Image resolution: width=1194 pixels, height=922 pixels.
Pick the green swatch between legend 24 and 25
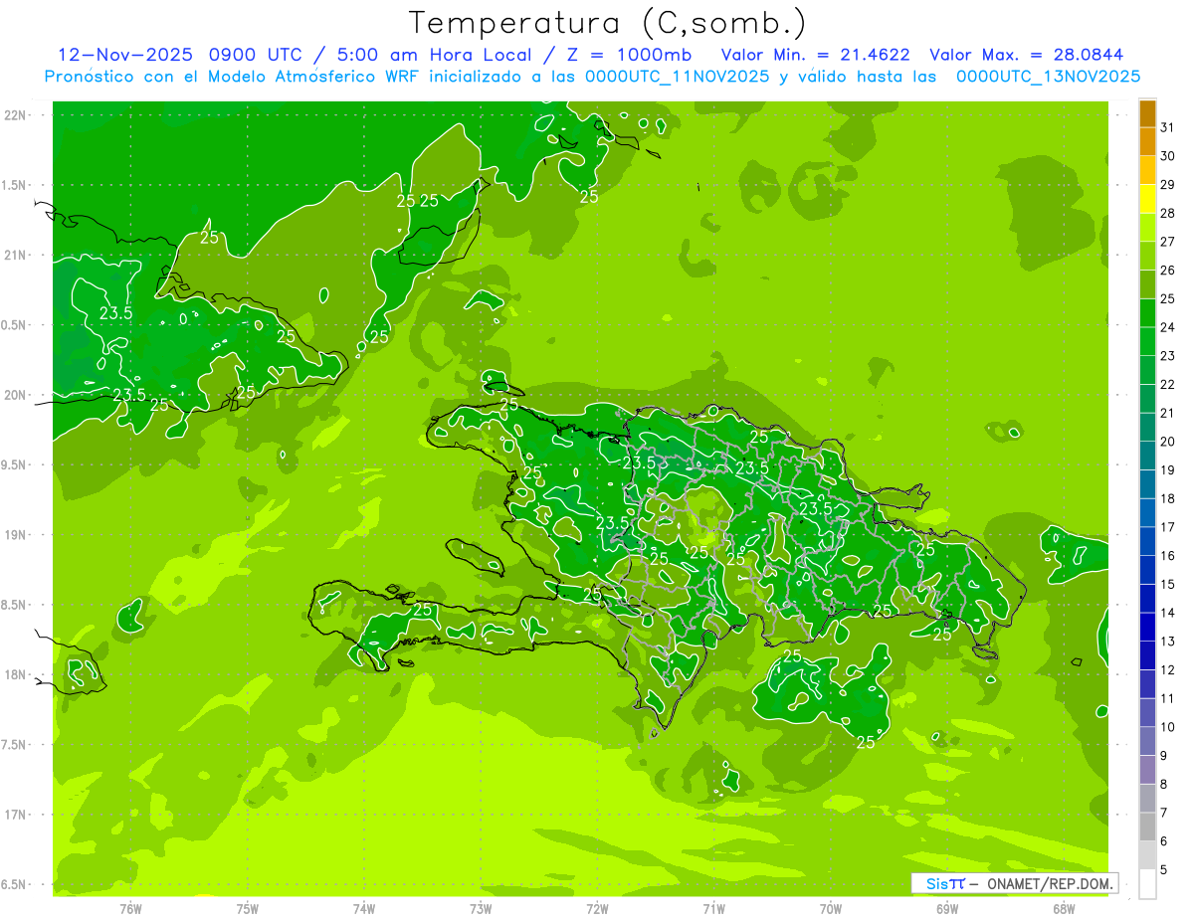click(x=1147, y=313)
